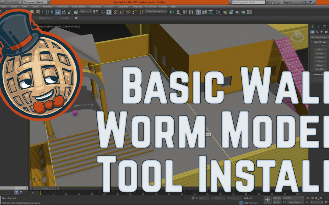Screen dimensions: 329x205
Task: Open Edit Named Selection Sets icon
Action: [142, 12]
